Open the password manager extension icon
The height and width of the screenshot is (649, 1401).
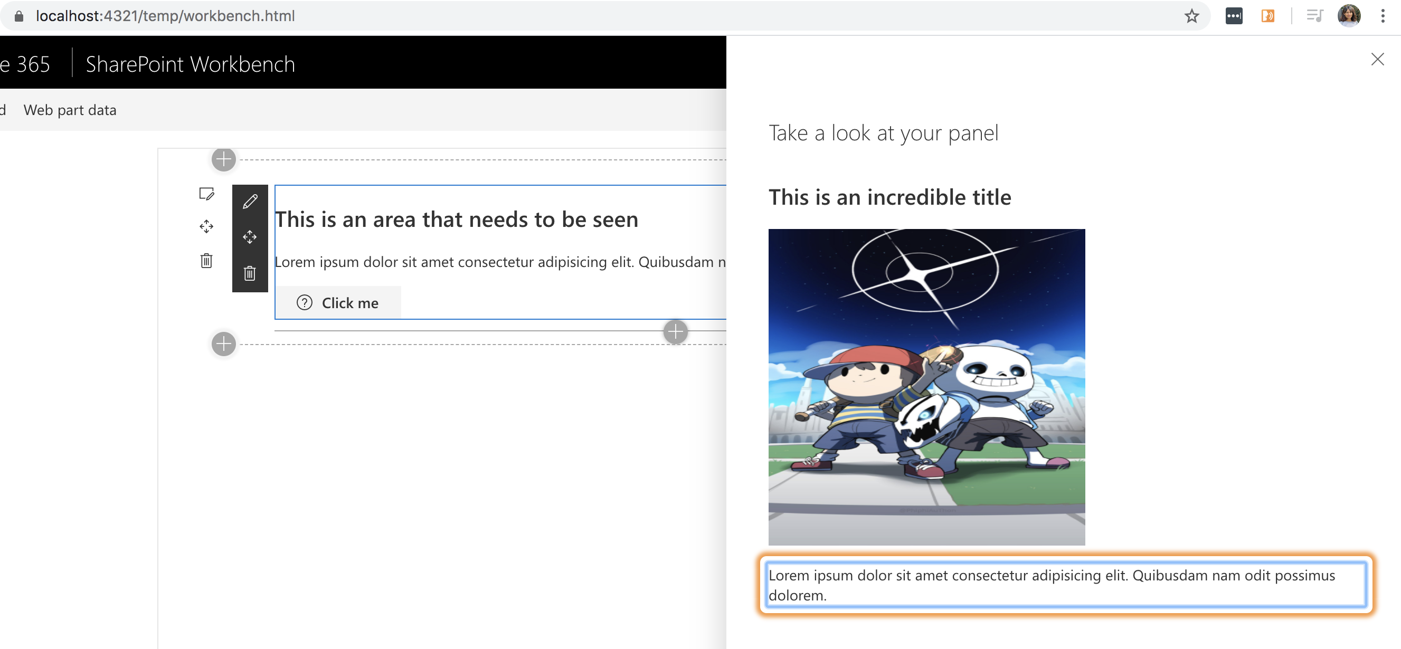click(x=1234, y=16)
